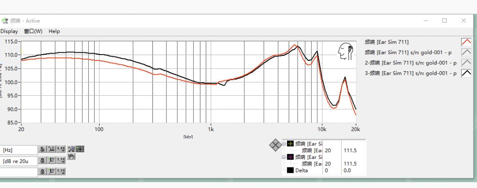Minimize the 频响 window
Screen dimensions: 477x188
(x=426, y=21)
